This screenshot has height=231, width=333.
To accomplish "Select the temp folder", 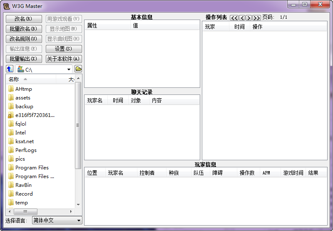I will tap(22, 203).
